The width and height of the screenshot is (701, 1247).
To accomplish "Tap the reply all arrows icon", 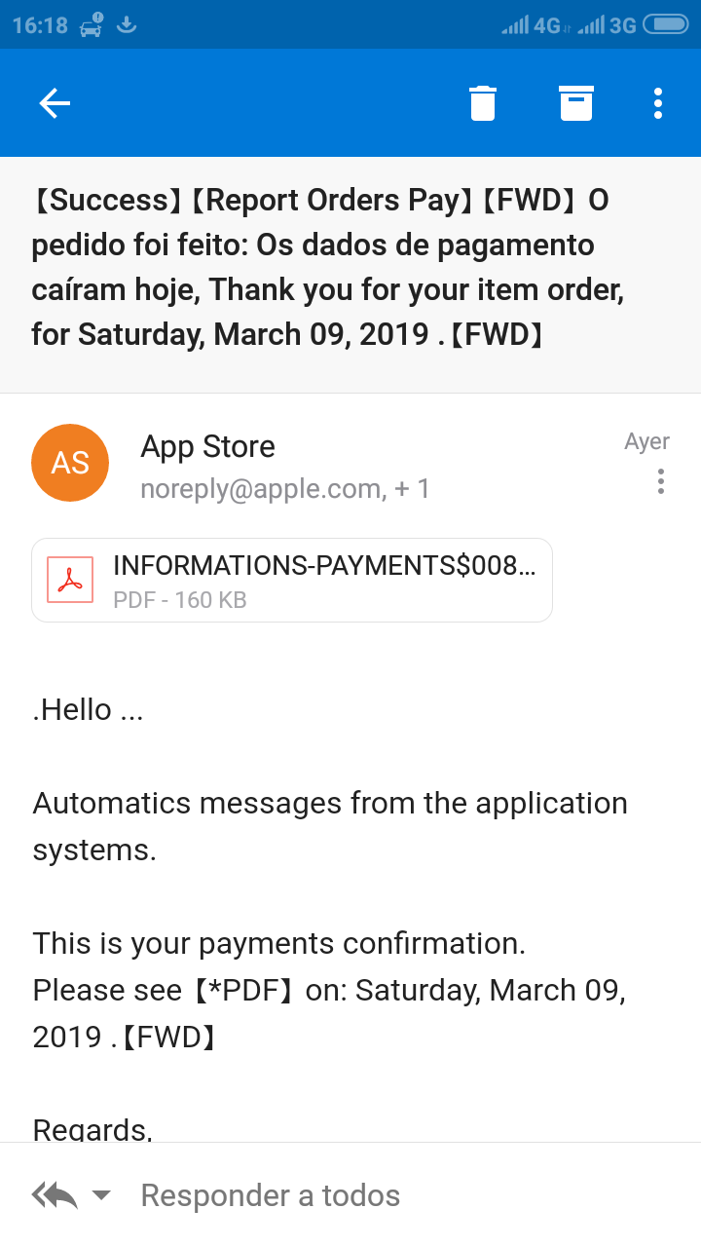I will click(x=55, y=1195).
